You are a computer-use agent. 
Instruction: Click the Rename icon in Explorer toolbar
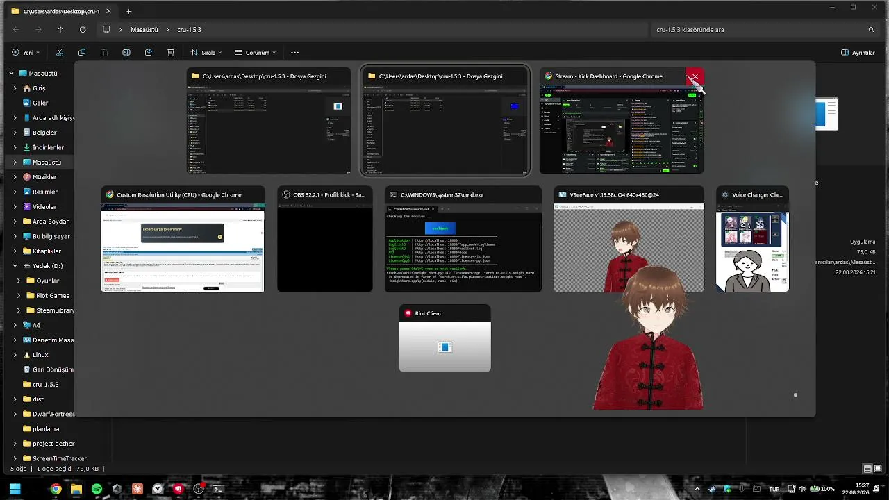[x=126, y=53]
